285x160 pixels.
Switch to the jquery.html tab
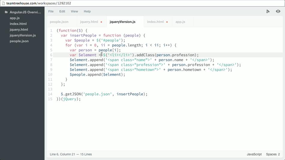click(x=91, y=22)
